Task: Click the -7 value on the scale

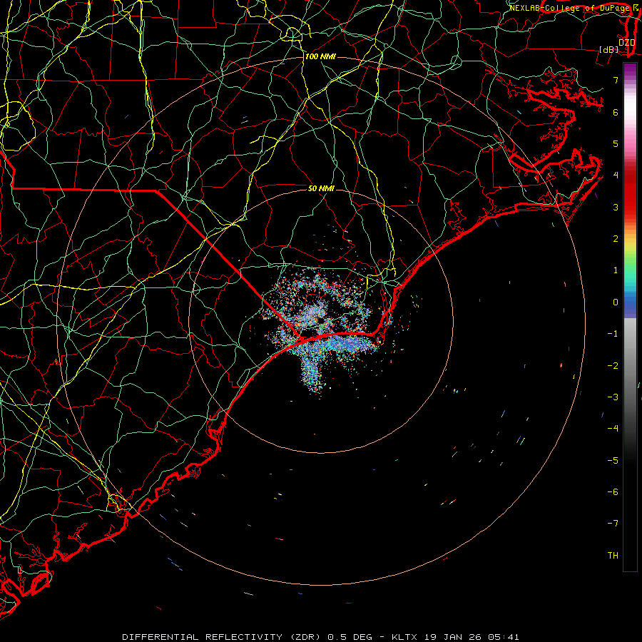Action: (613, 524)
